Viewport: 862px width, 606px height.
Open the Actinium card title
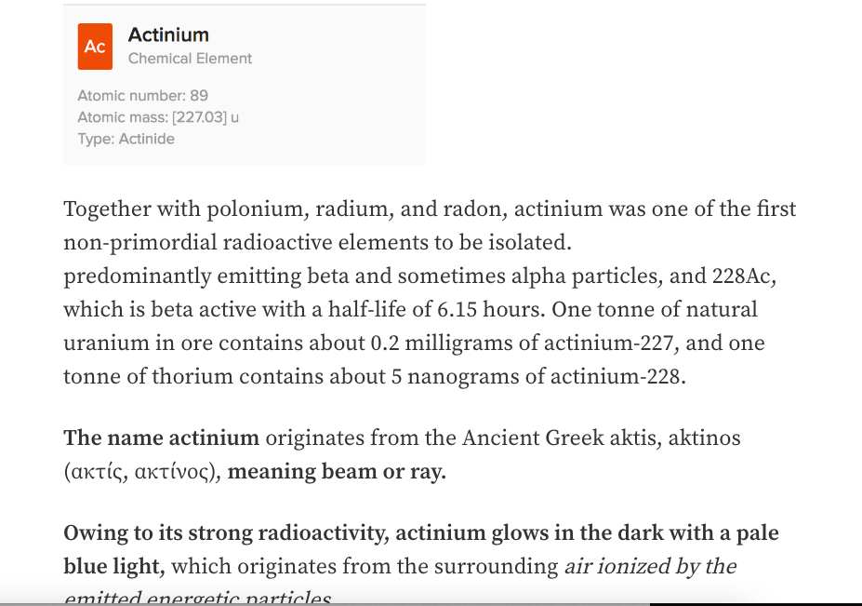[x=168, y=34]
